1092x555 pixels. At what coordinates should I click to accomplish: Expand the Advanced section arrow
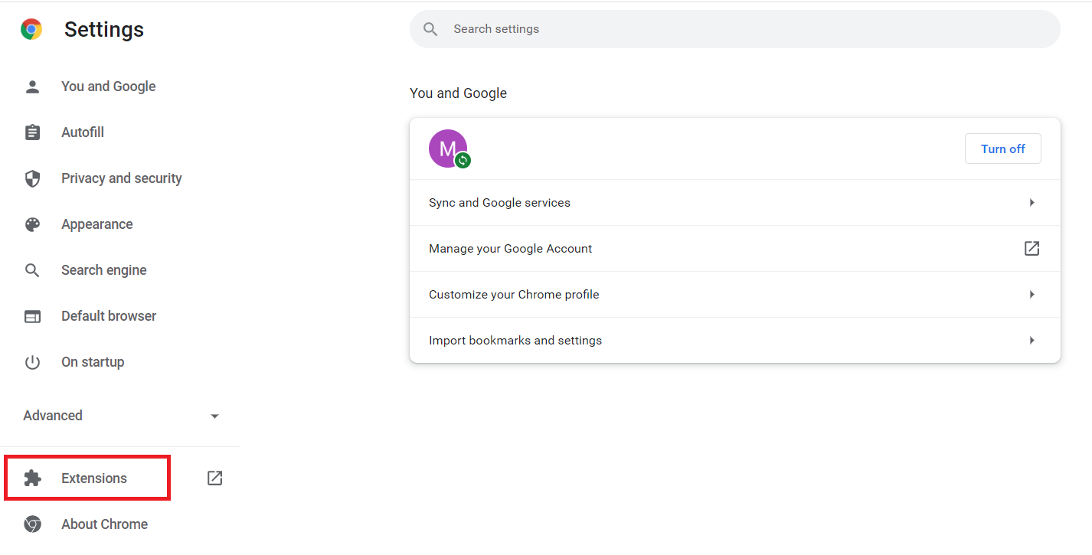click(x=214, y=416)
